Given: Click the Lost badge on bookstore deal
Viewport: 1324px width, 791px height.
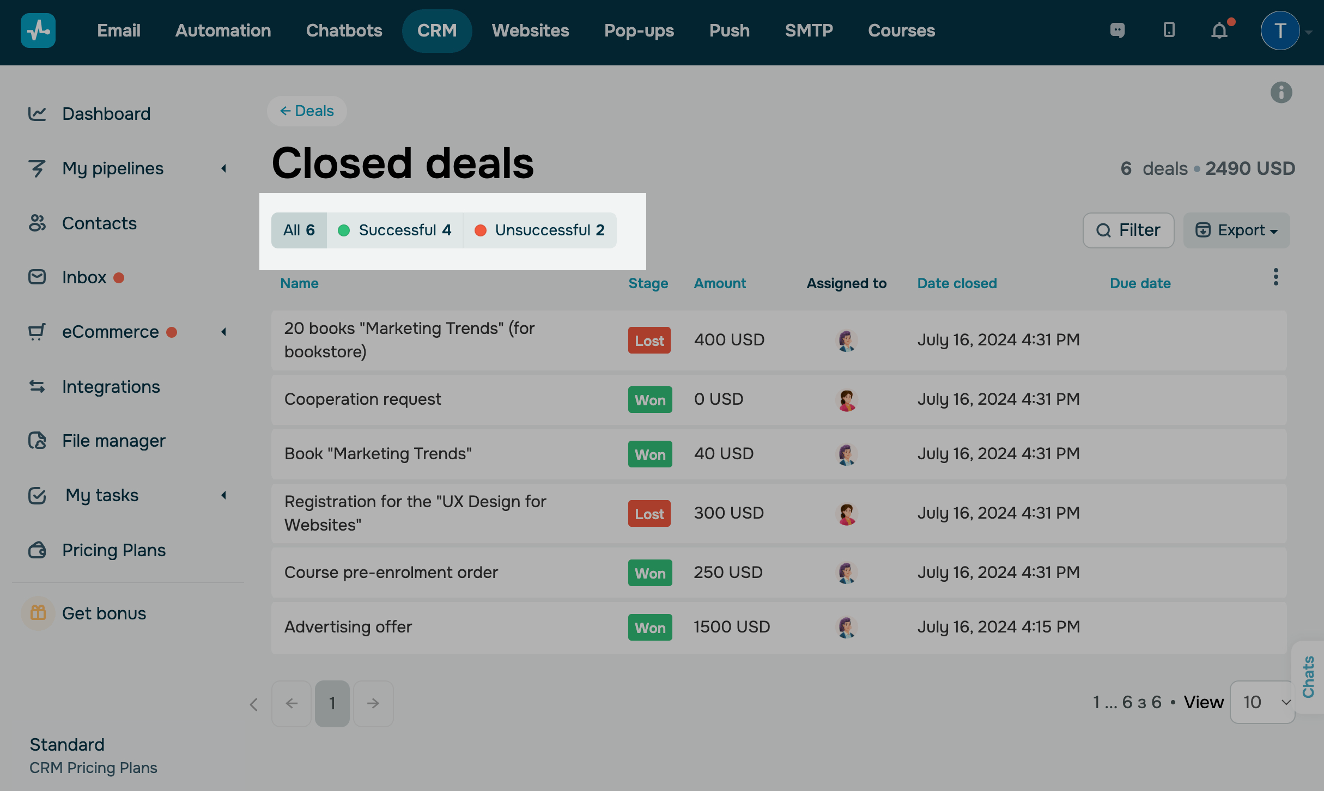Looking at the screenshot, I should (649, 341).
